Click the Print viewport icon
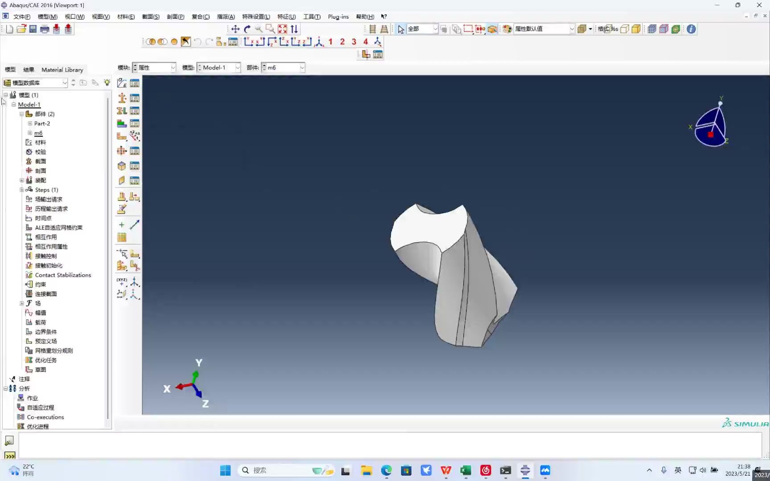The height and width of the screenshot is (481, 770). pos(44,29)
